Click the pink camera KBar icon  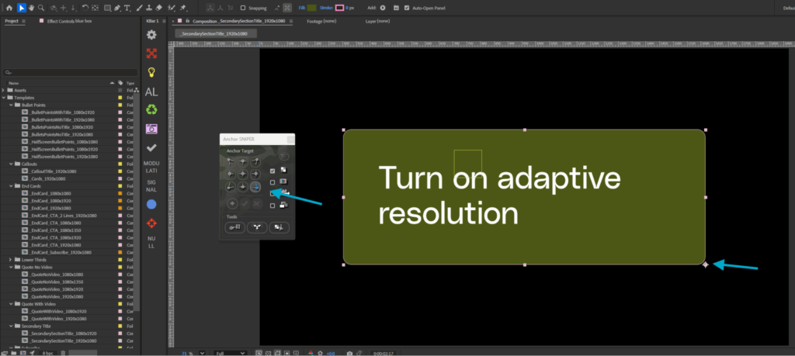point(151,129)
